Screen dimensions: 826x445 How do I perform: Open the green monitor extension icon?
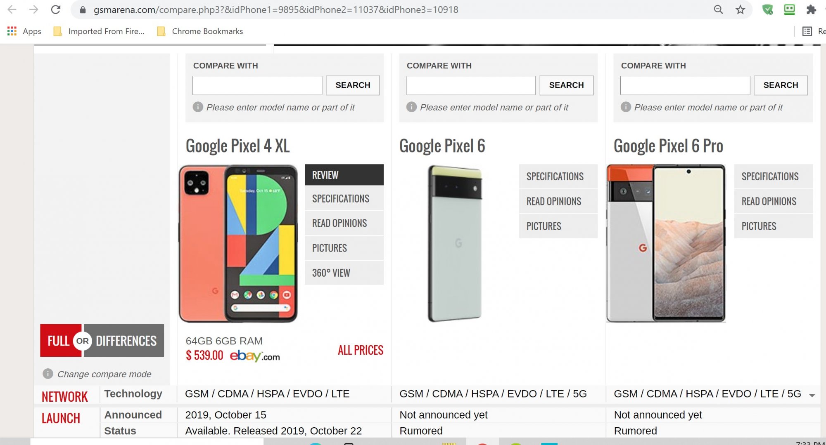click(789, 9)
